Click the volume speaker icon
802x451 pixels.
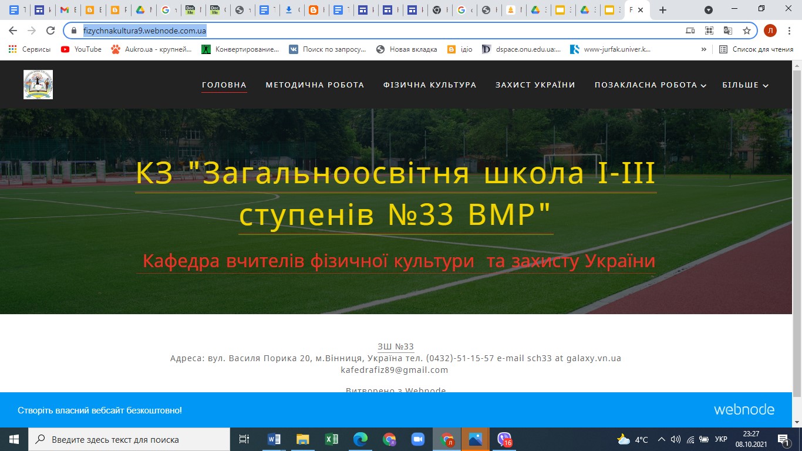(x=676, y=439)
